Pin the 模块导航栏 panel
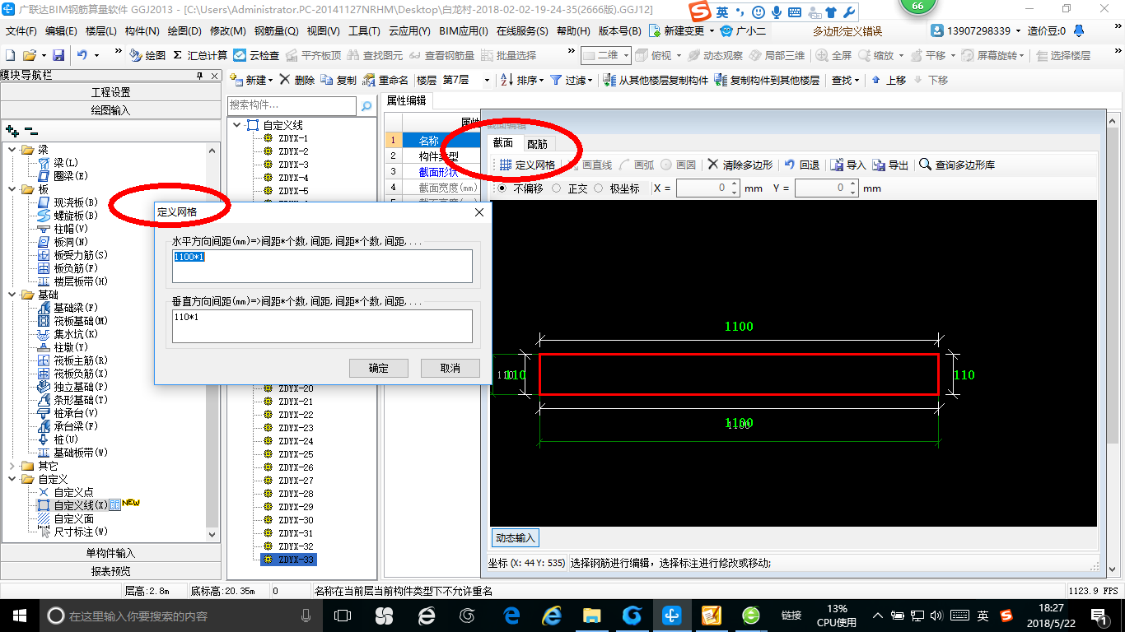 (199, 76)
